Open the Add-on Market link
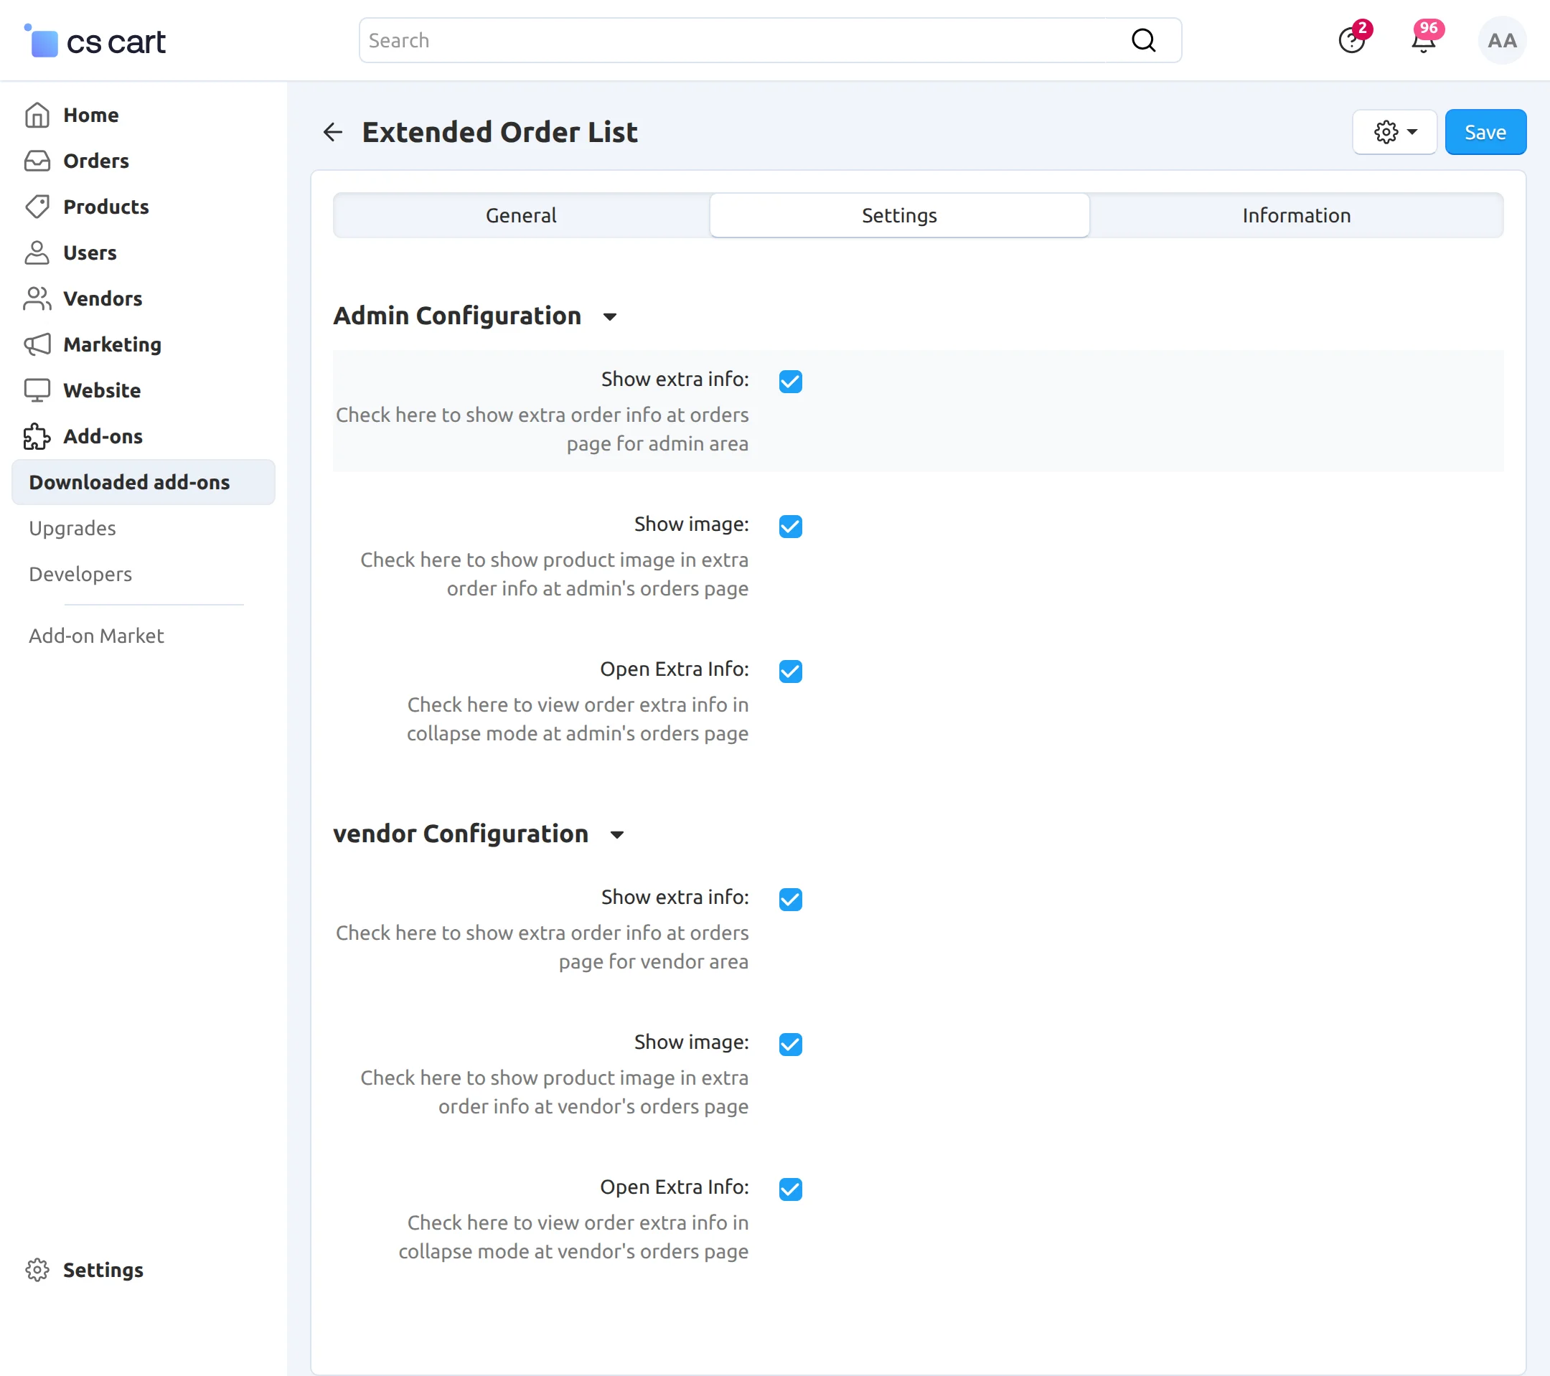1550x1376 pixels. point(96,636)
